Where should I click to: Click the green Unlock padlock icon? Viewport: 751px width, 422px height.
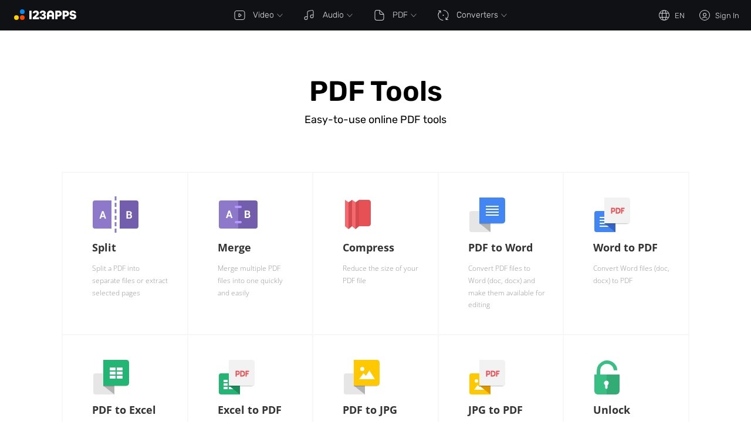(x=607, y=377)
